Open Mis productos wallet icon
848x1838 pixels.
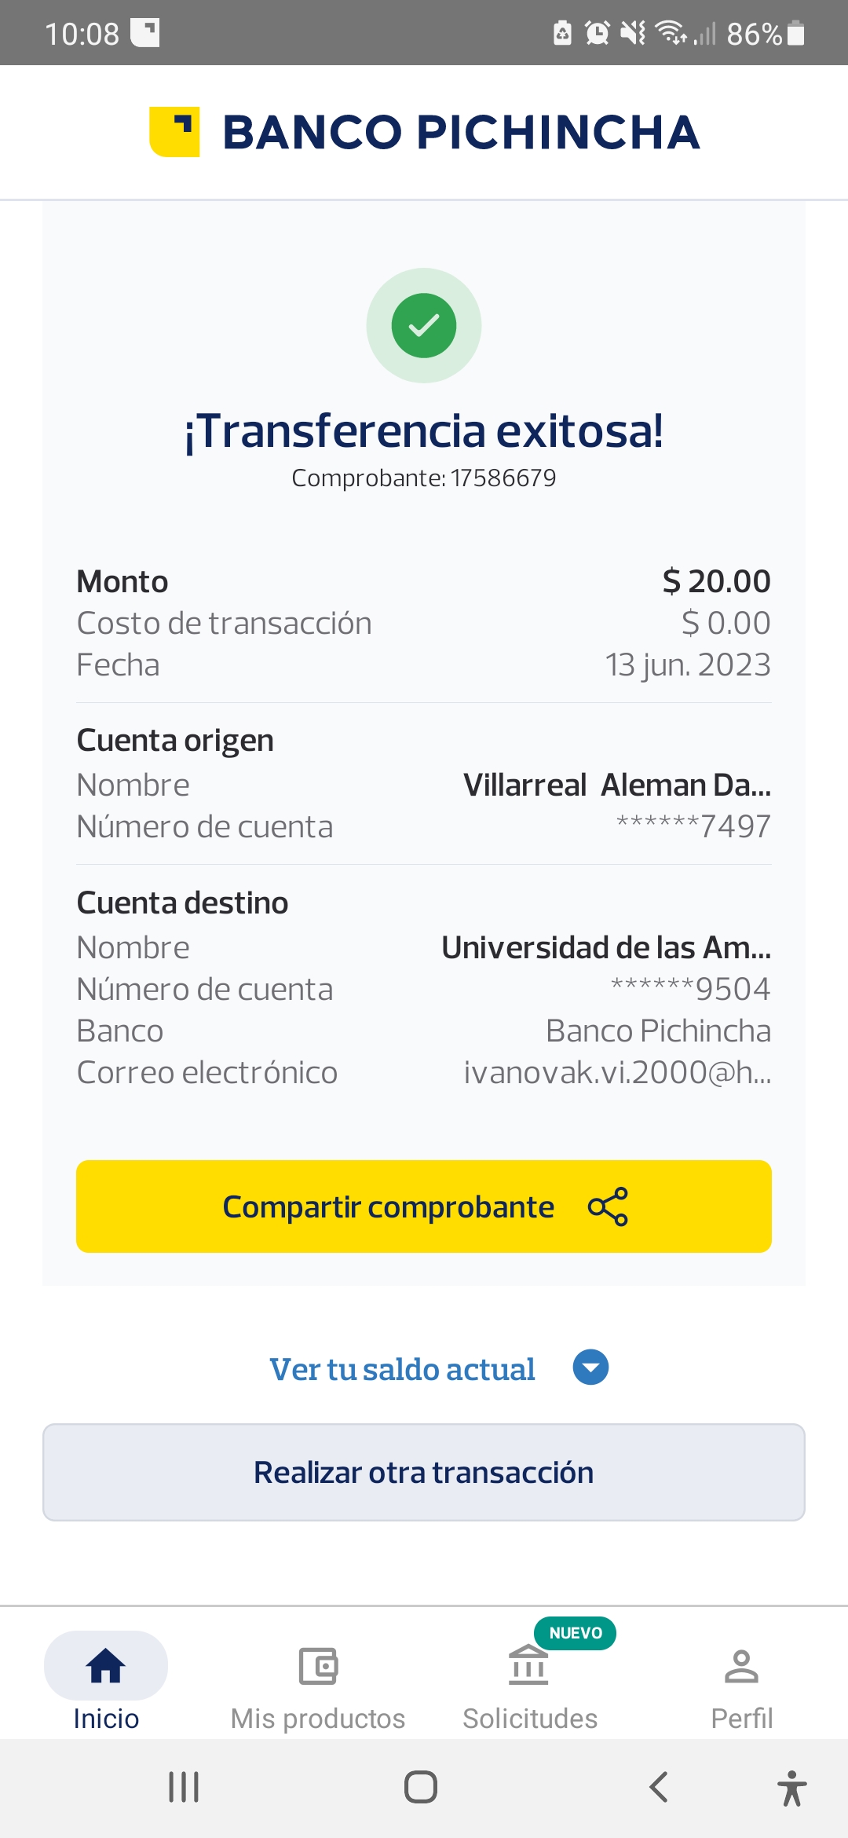point(318,1666)
